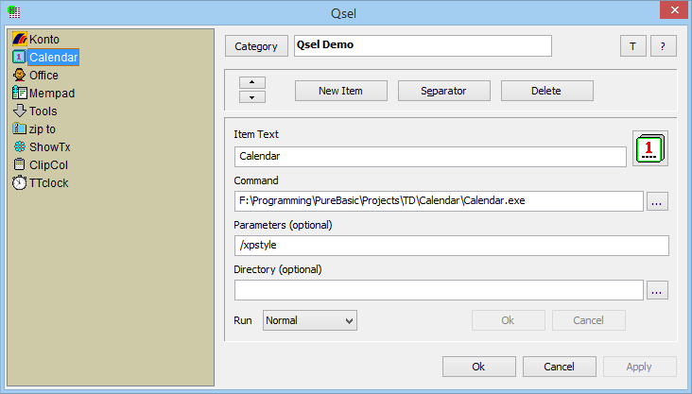This screenshot has height=394, width=692.
Task: Select the Tools arrow icon
Action: click(x=19, y=111)
